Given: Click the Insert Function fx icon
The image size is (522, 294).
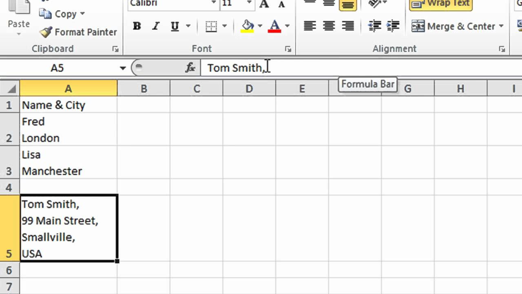Looking at the screenshot, I should click(x=190, y=68).
